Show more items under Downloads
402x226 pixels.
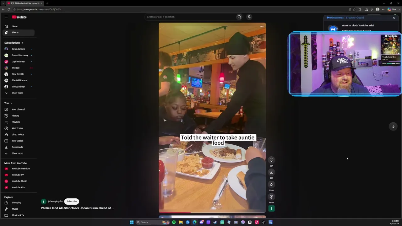pos(17,153)
